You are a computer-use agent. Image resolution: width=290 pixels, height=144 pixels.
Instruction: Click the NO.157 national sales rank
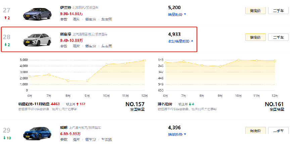click(x=135, y=104)
